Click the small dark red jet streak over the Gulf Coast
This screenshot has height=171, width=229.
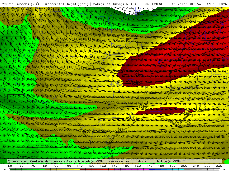[161, 111]
